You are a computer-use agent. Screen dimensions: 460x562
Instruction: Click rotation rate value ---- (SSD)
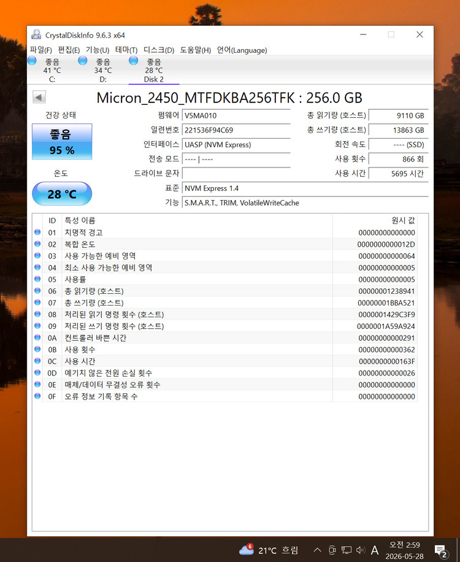click(x=399, y=144)
